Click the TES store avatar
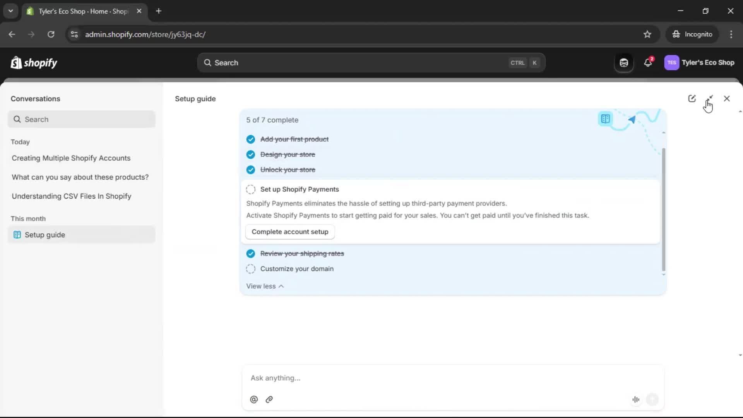Image resolution: width=743 pixels, height=418 pixels. (x=672, y=62)
